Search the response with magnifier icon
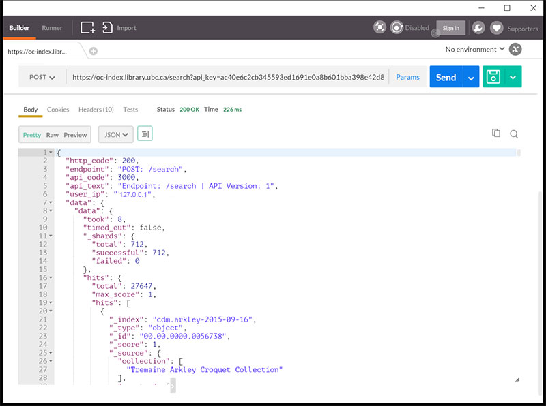Viewport: 546px width, 406px height. pyautogui.click(x=514, y=134)
